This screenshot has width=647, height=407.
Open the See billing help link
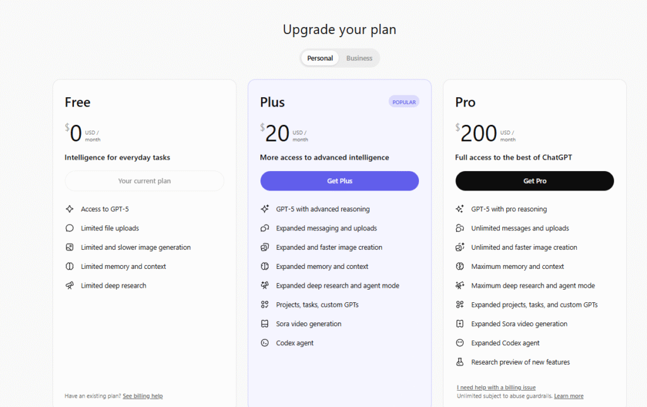tap(143, 396)
